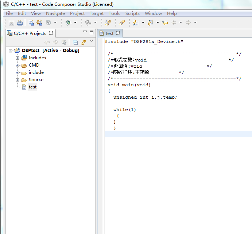The image size is (252, 234).
Task: Select the Source folder
Action: point(36,80)
